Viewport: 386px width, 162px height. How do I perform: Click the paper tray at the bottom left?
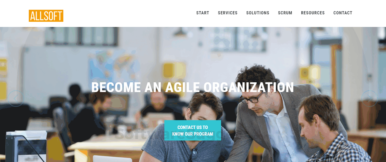pos(26,146)
